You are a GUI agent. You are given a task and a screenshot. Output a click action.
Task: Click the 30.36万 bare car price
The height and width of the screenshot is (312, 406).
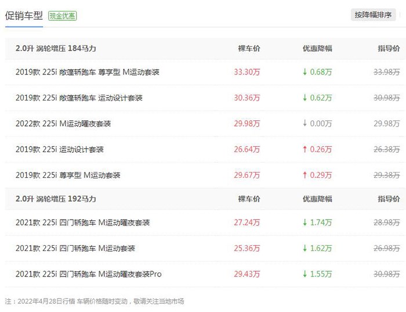[246, 98]
